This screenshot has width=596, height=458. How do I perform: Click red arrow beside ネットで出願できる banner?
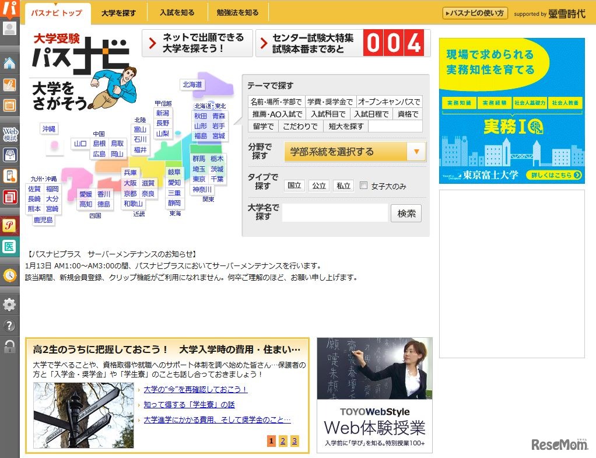tap(152, 43)
